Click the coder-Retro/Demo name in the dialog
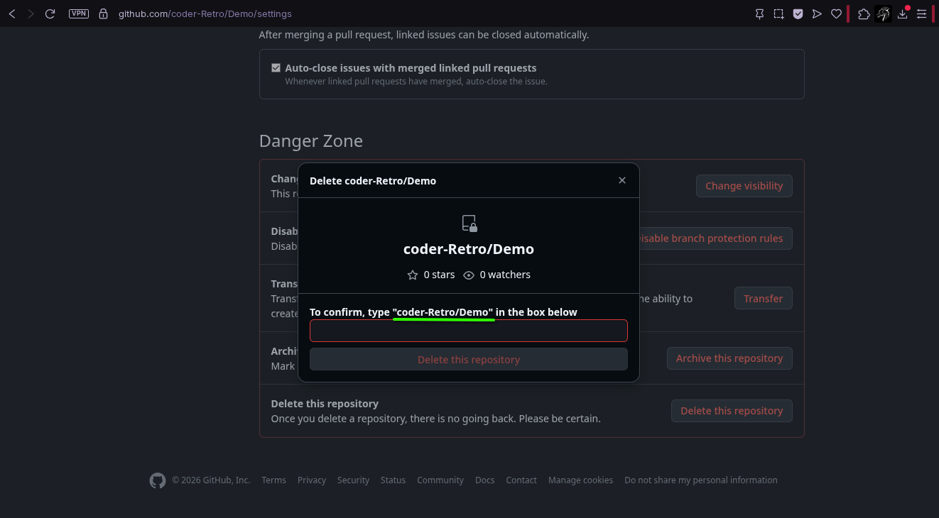This screenshot has height=518, width=939. [469, 249]
